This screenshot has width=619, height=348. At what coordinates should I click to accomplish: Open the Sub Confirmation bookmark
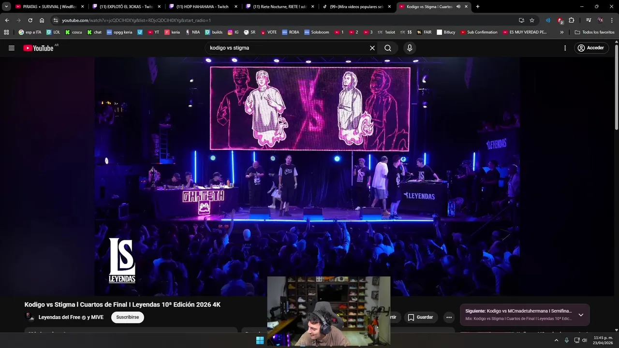[479, 32]
